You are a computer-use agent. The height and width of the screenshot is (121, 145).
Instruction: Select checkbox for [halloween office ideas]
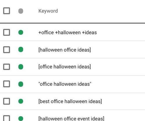pyautogui.click(x=7, y=50)
